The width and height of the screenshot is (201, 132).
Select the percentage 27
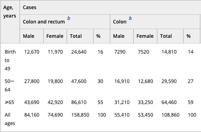[191, 81]
